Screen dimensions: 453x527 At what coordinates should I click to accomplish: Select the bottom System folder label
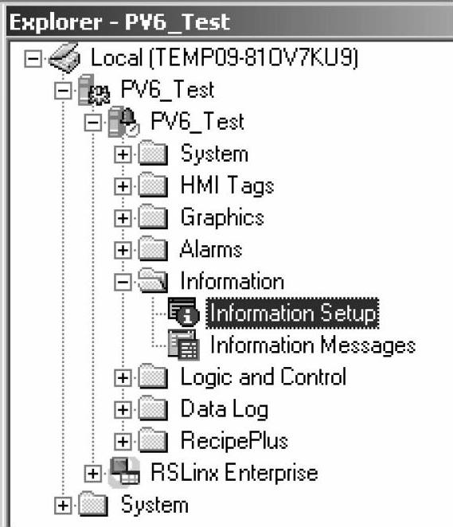point(154,505)
